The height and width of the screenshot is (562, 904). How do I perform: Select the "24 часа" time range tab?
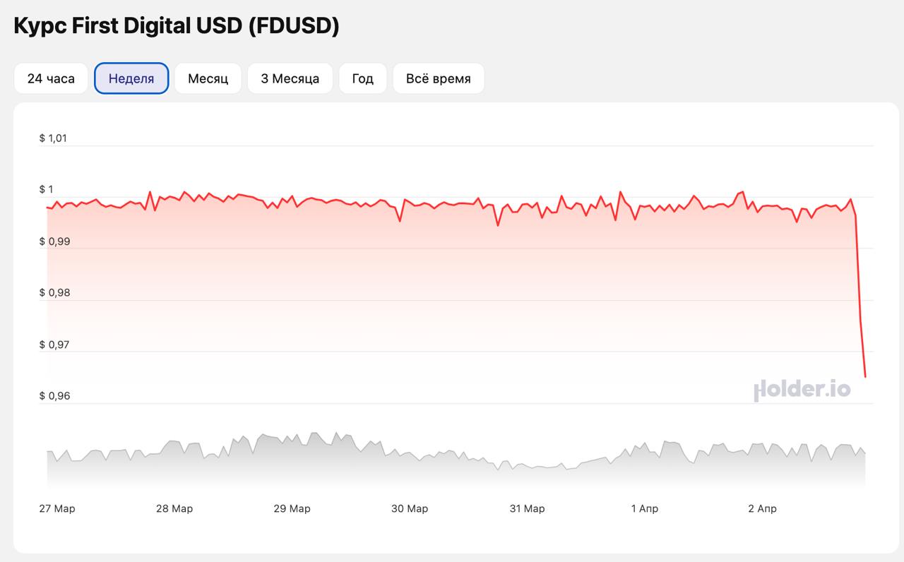[x=51, y=78]
